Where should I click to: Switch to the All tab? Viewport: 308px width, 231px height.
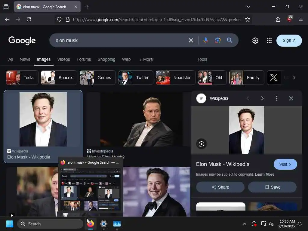point(11,59)
